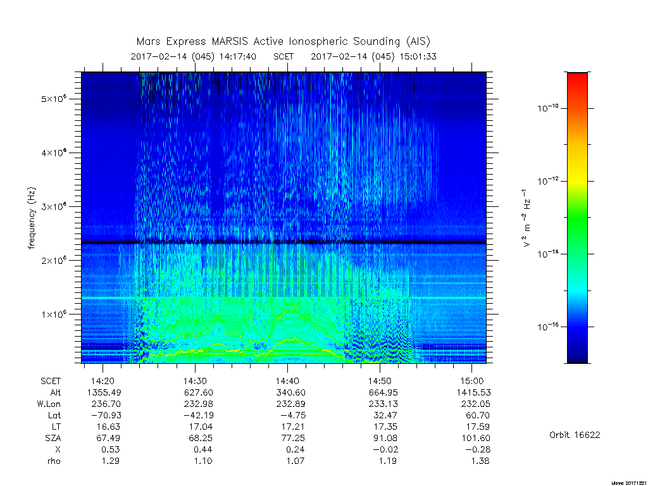The height and width of the screenshot is (486, 648).
Task: Click the 1×10^6 frequency tick label
Action: click(54, 314)
